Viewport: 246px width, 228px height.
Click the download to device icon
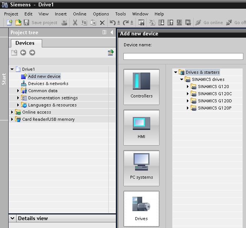click(x=161, y=23)
